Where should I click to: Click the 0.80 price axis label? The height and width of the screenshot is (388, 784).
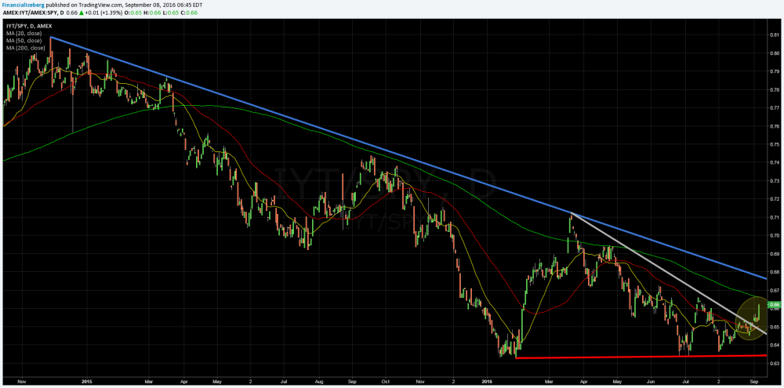[x=775, y=53]
